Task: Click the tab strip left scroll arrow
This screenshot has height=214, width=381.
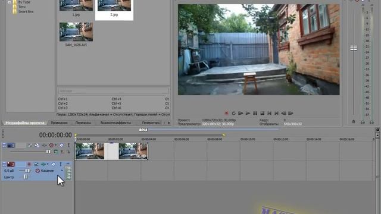Action: coord(164,123)
